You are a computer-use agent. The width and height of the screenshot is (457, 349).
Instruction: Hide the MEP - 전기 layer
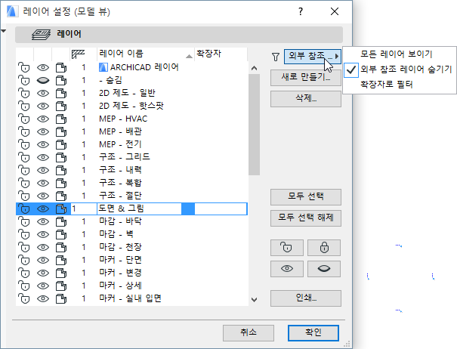click(x=43, y=144)
